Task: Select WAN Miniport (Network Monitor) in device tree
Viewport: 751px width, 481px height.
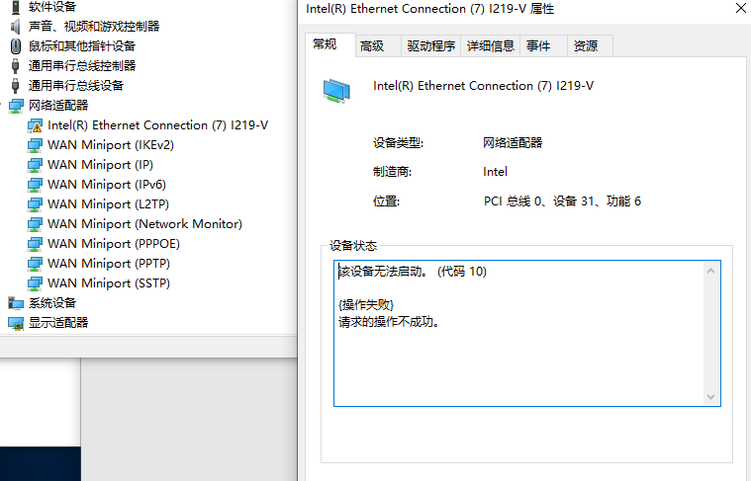Action: [x=144, y=224]
